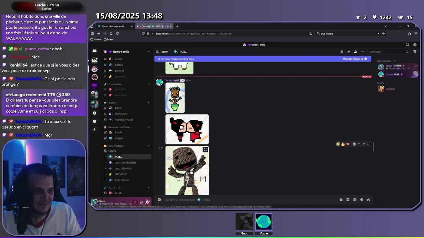Click the download apps icon in server list
424x238 pixels.
tap(94, 130)
